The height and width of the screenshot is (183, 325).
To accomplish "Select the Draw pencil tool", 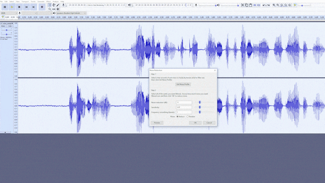I will coord(58,5).
